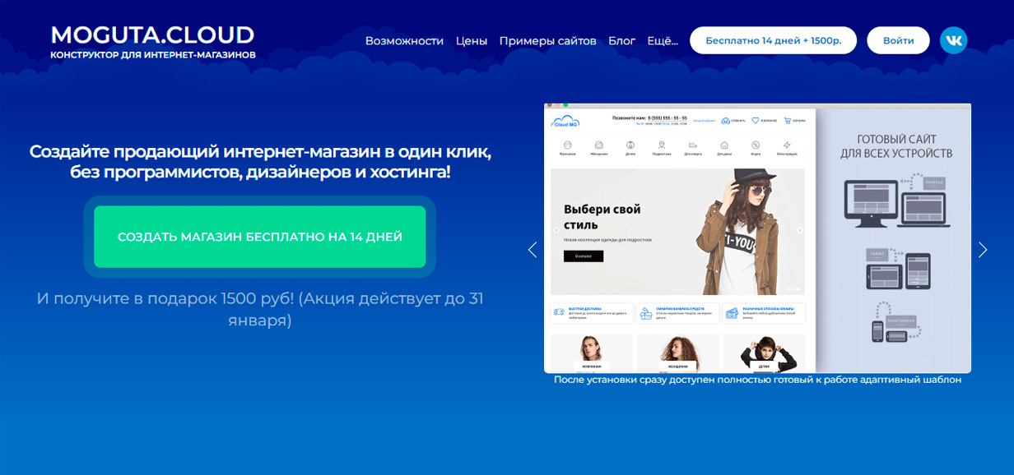Screen dimensions: 1014x475
Task: Click the Подросткам category icon
Action: point(663,144)
